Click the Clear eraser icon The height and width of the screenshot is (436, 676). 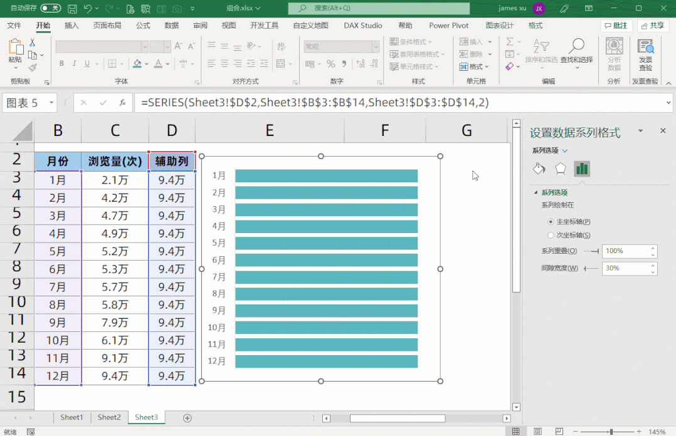(510, 67)
